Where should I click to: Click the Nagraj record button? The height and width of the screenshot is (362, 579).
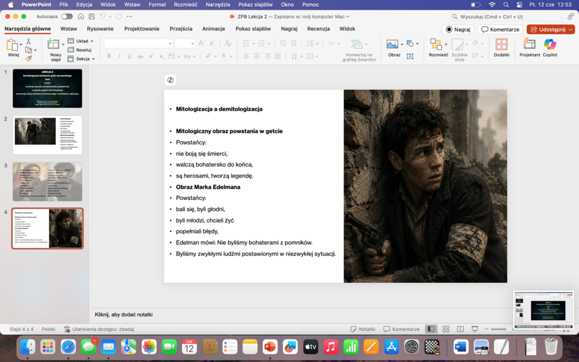point(458,30)
